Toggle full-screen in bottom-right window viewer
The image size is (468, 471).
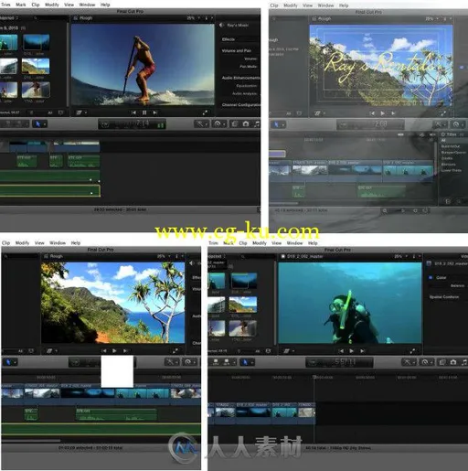[412, 351]
